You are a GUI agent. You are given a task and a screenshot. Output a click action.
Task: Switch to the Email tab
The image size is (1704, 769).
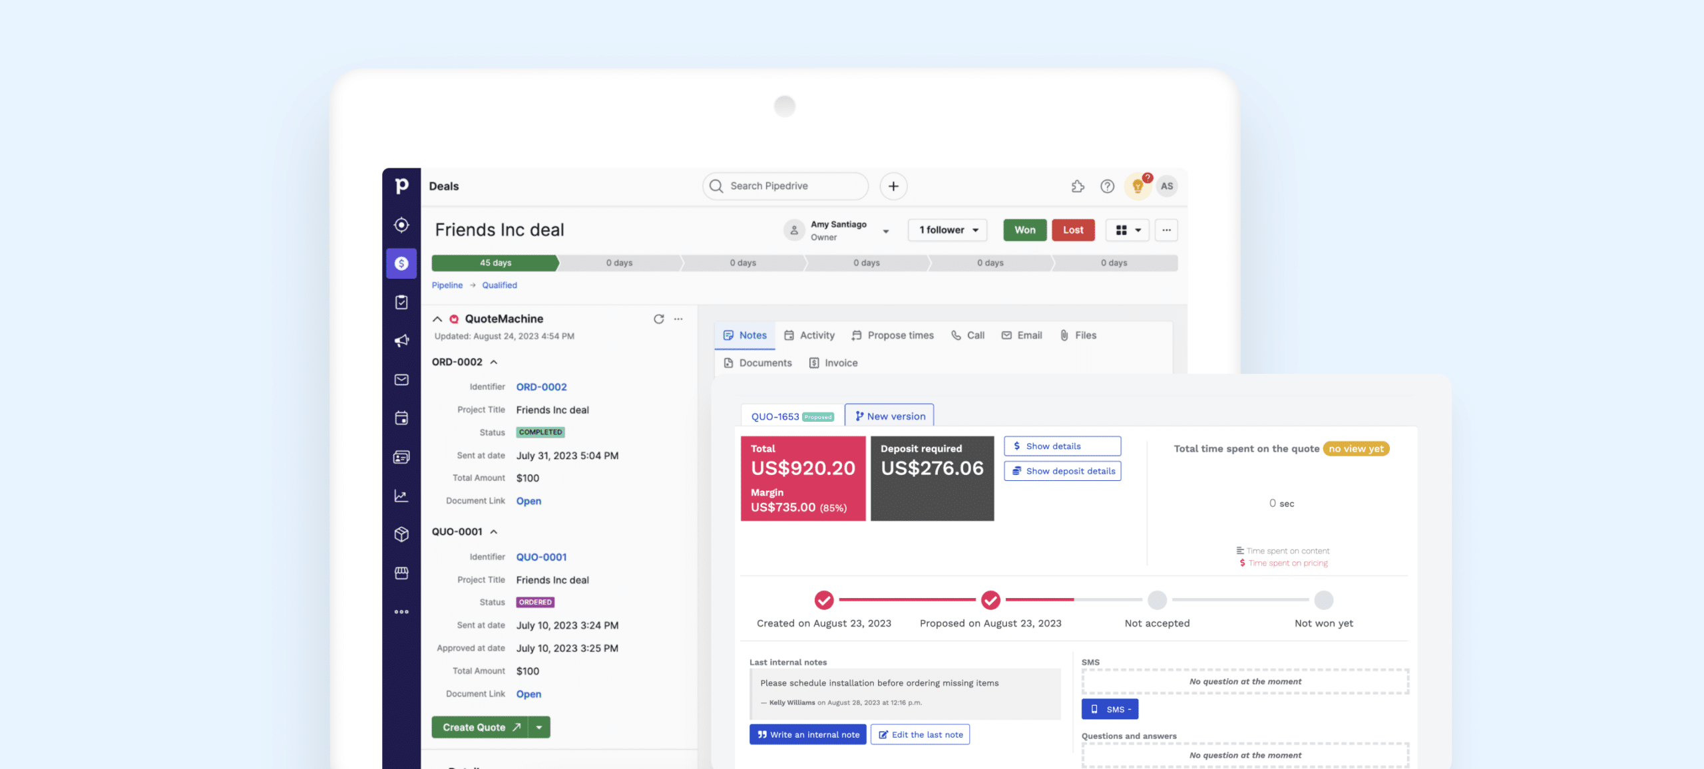click(x=1022, y=335)
